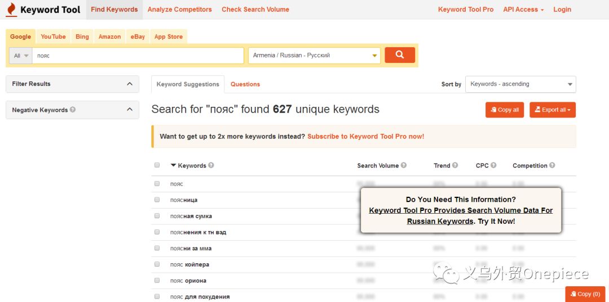The height and width of the screenshot is (302, 609).
Task: Switch to the YouTube tab
Action: [53, 37]
